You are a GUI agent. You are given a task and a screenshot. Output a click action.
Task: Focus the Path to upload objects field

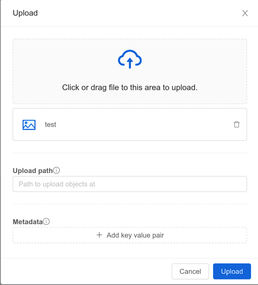130,184
